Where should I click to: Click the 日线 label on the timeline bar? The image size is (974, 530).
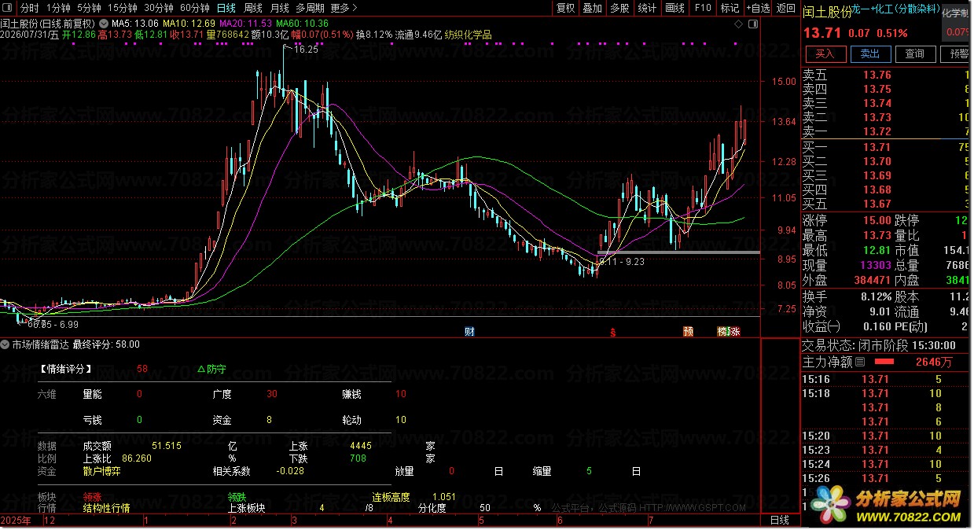pyautogui.click(x=779, y=521)
